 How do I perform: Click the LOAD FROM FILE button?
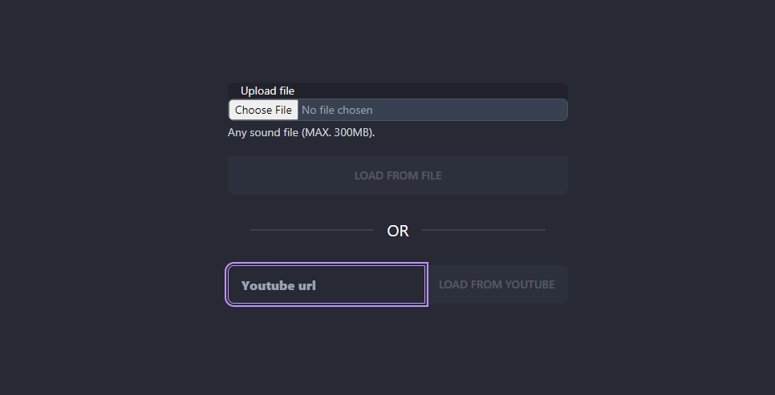point(398,175)
